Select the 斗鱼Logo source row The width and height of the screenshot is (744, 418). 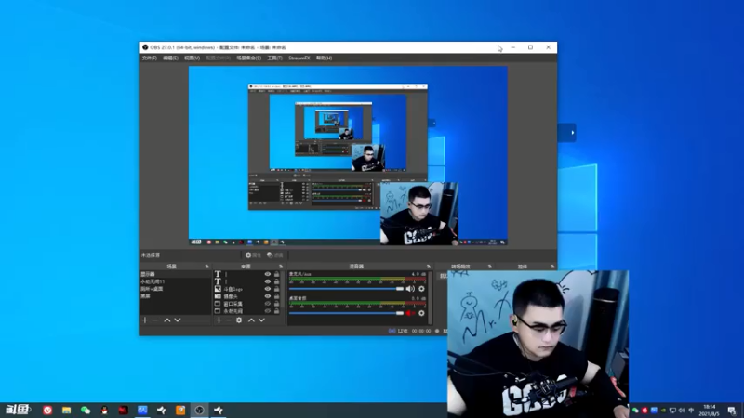(248, 289)
